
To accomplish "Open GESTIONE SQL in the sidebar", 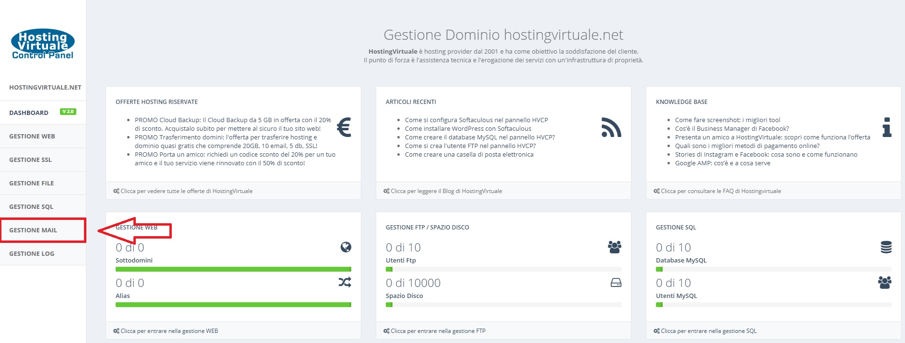I will (x=43, y=206).
